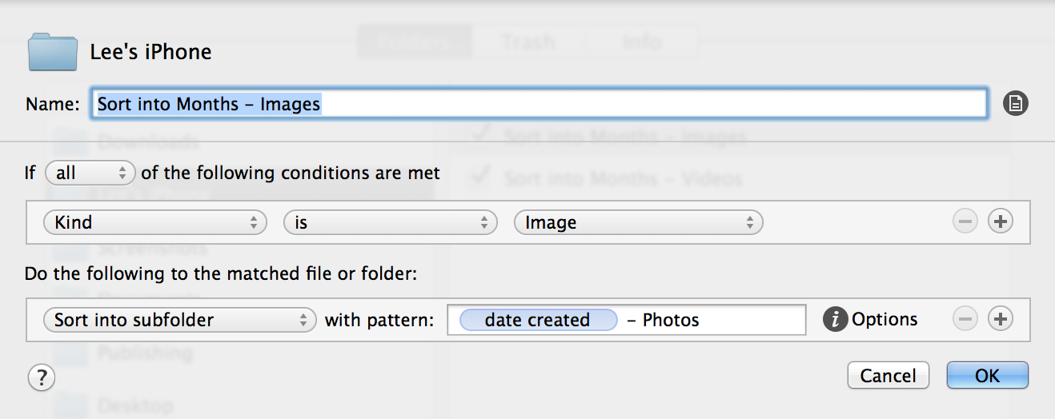Image resolution: width=1055 pixels, height=419 pixels.
Task: Add a new action below Sort into subfolder
Action: pos(1001,320)
